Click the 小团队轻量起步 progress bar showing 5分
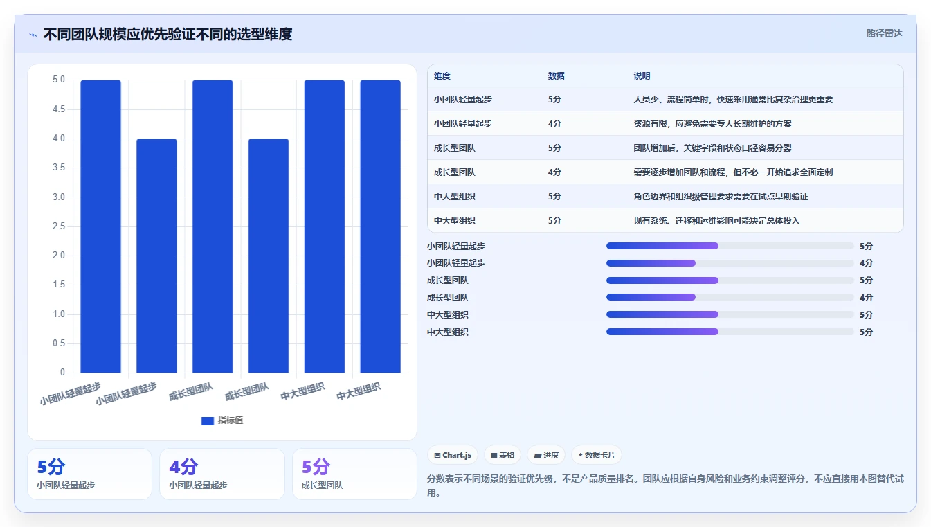 coord(730,246)
